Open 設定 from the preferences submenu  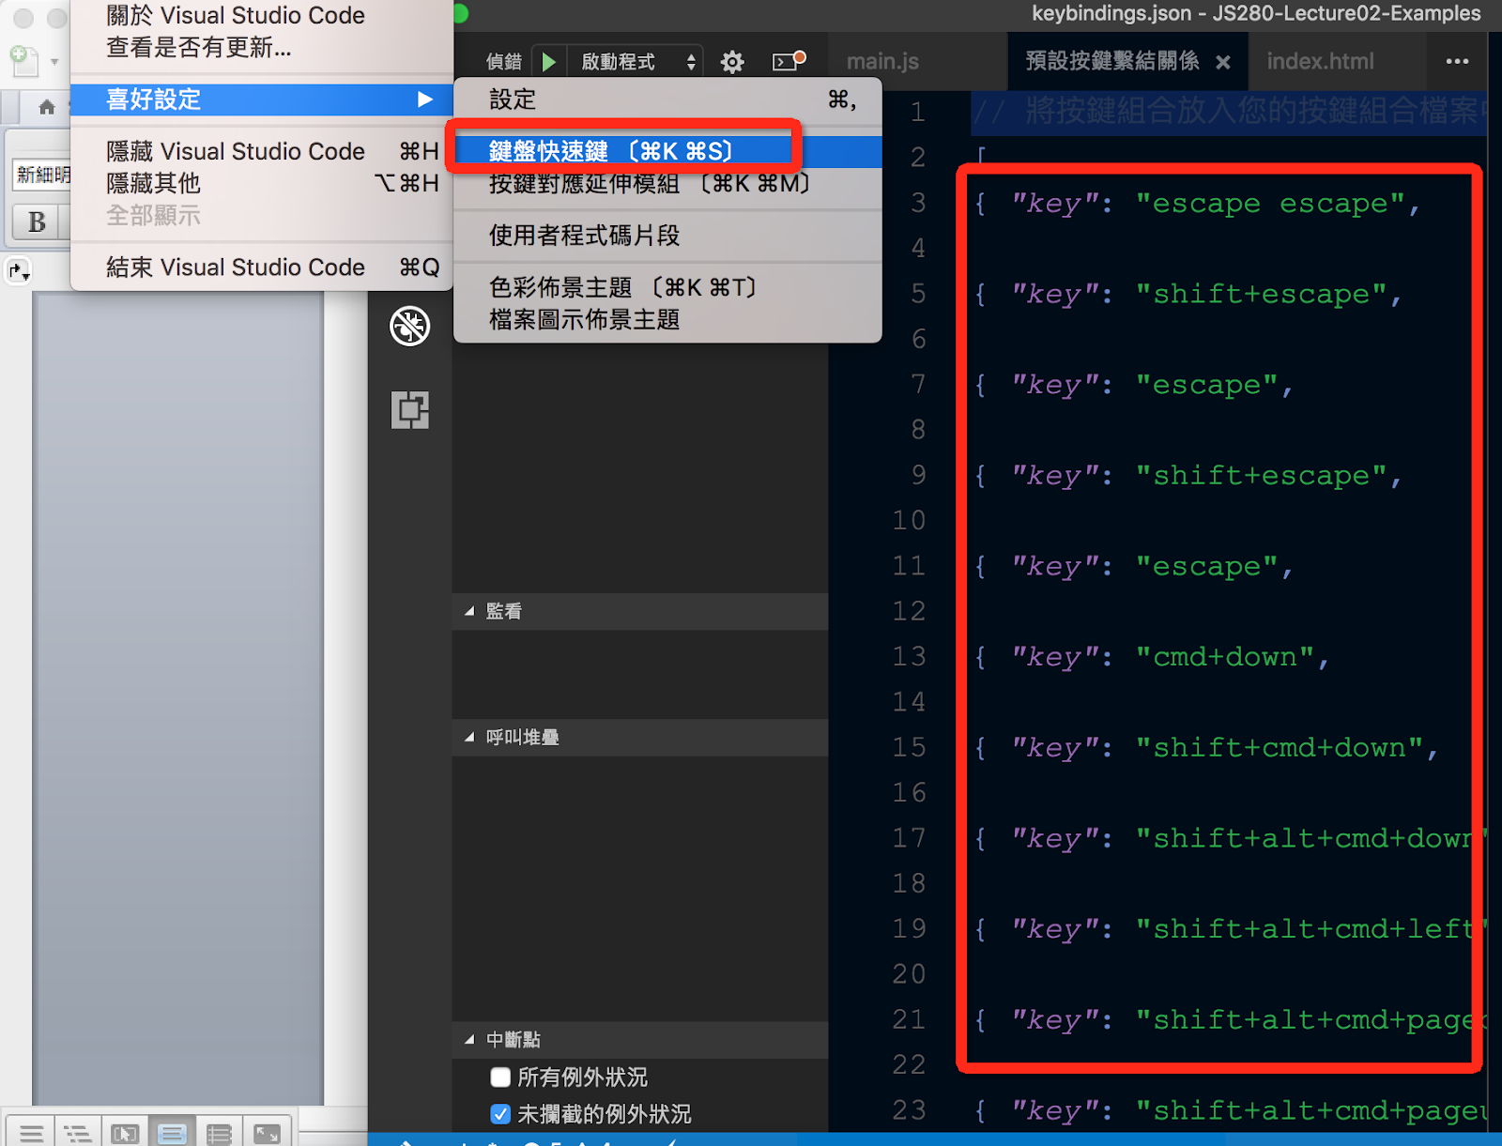(667, 99)
